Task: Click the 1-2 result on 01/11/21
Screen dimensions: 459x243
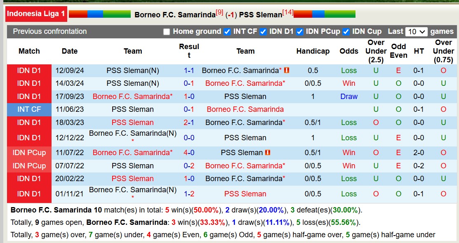Action: click(x=189, y=194)
